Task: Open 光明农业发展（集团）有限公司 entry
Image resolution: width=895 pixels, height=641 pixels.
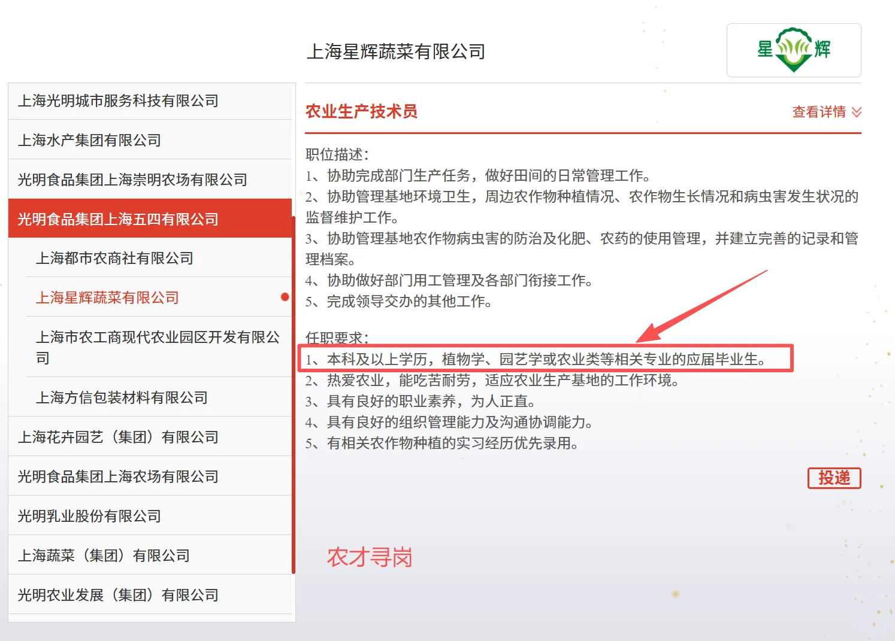Action: coord(150,595)
